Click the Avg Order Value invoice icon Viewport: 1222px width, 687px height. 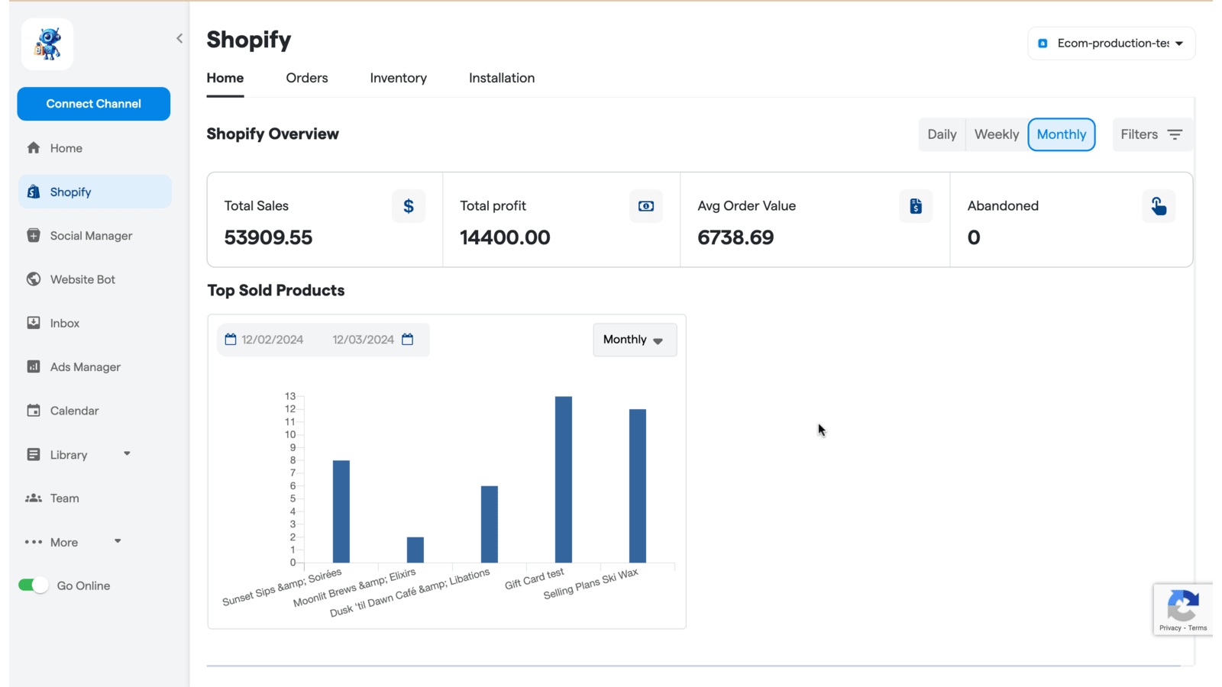coord(916,206)
